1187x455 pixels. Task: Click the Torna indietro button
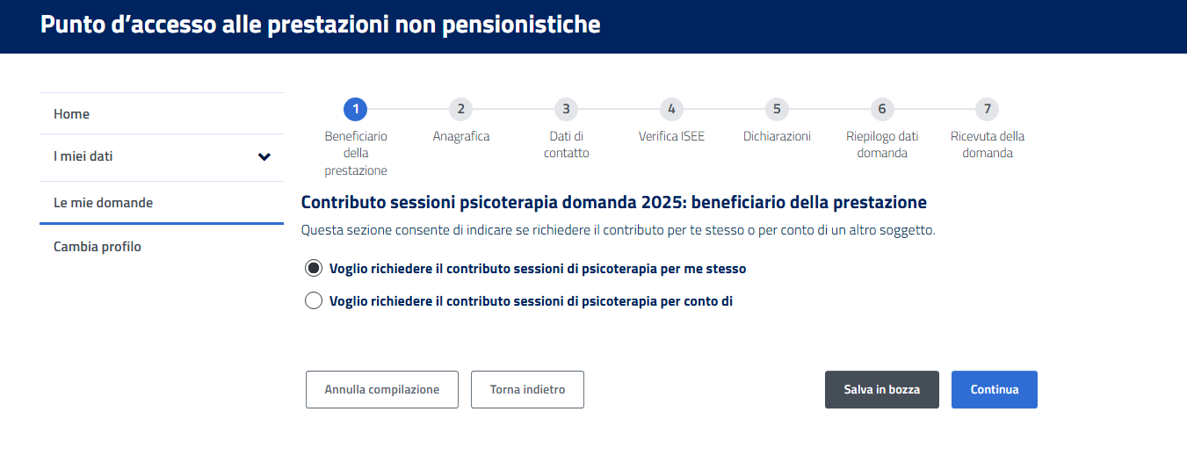pos(527,389)
